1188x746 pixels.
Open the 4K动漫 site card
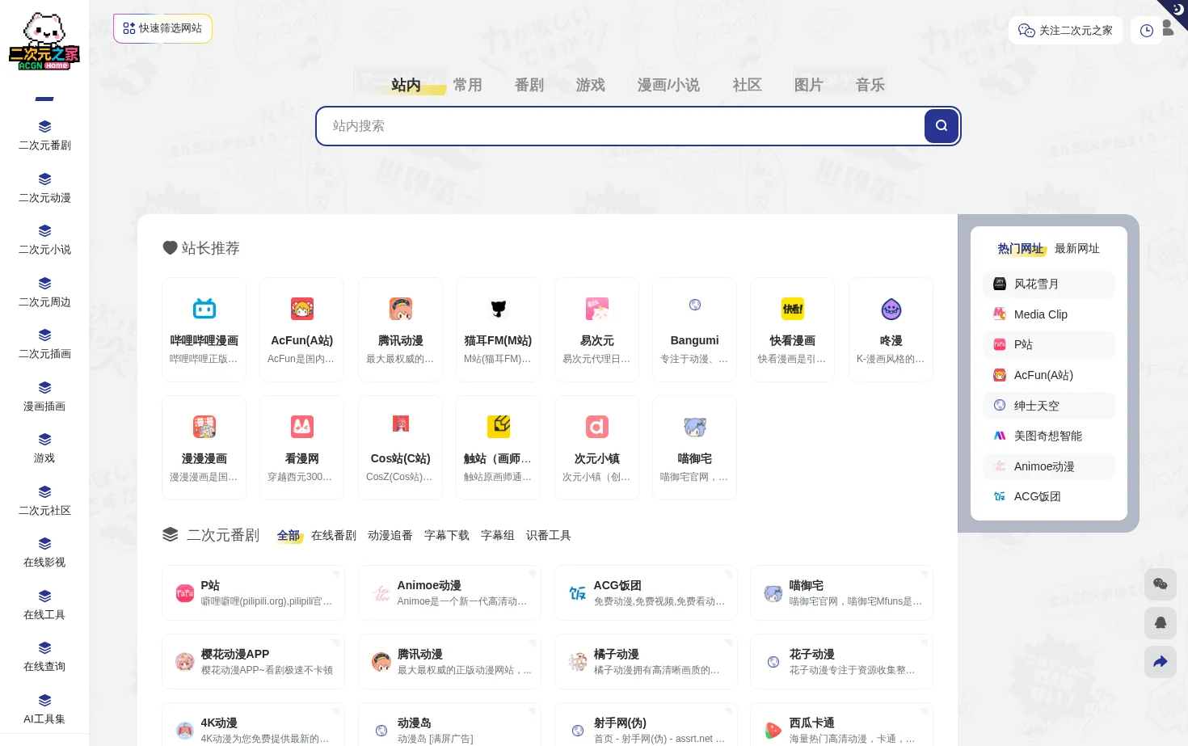point(254,726)
